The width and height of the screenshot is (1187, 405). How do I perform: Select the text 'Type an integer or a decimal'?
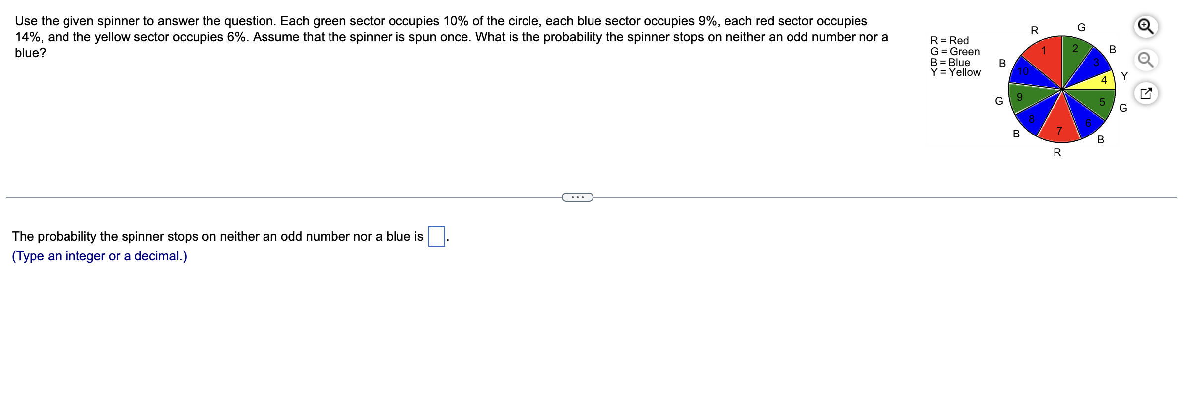click(x=98, y=256)
